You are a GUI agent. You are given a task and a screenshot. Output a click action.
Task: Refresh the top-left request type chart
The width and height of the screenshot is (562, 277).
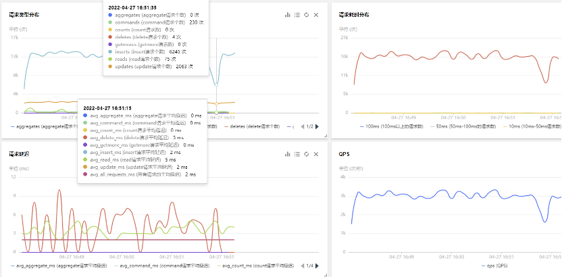pyautogui.click(x=306, y=14)
